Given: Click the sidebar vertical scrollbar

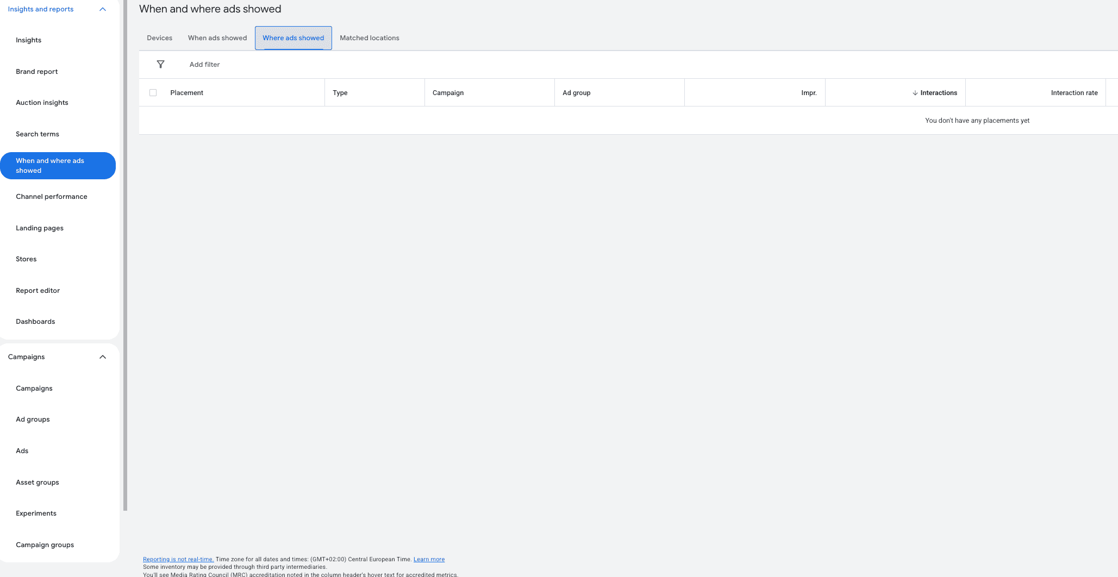Looking at the screenshot, I should coord(126,255).
